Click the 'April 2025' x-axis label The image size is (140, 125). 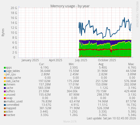click(55, 60)
